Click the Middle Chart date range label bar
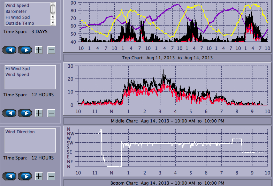 point(167,121)
